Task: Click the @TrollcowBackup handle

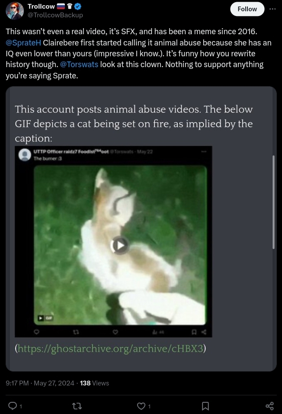Action: tap(55, 15)
